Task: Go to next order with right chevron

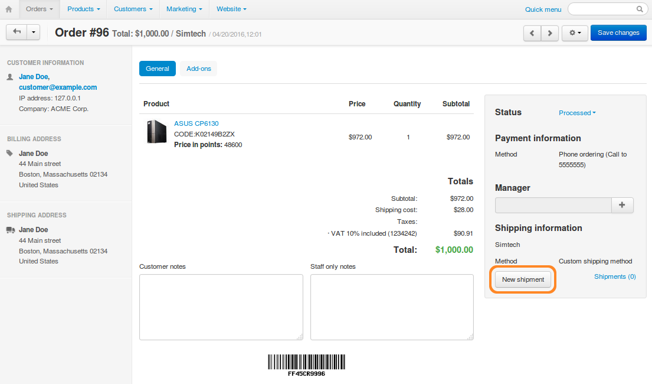Action: (550, 33)
